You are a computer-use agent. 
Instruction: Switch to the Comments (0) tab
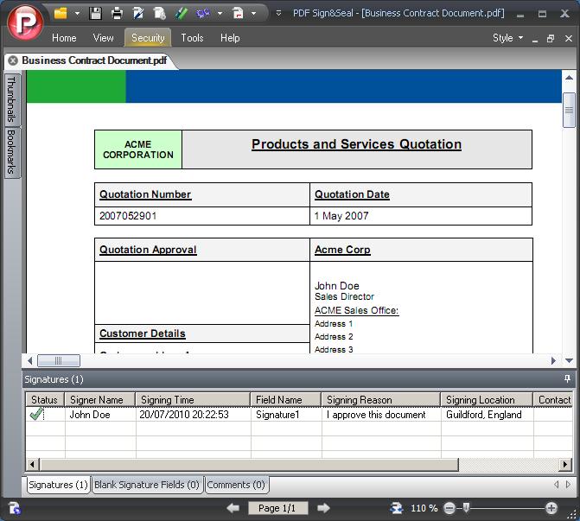[x=236, y=485]
